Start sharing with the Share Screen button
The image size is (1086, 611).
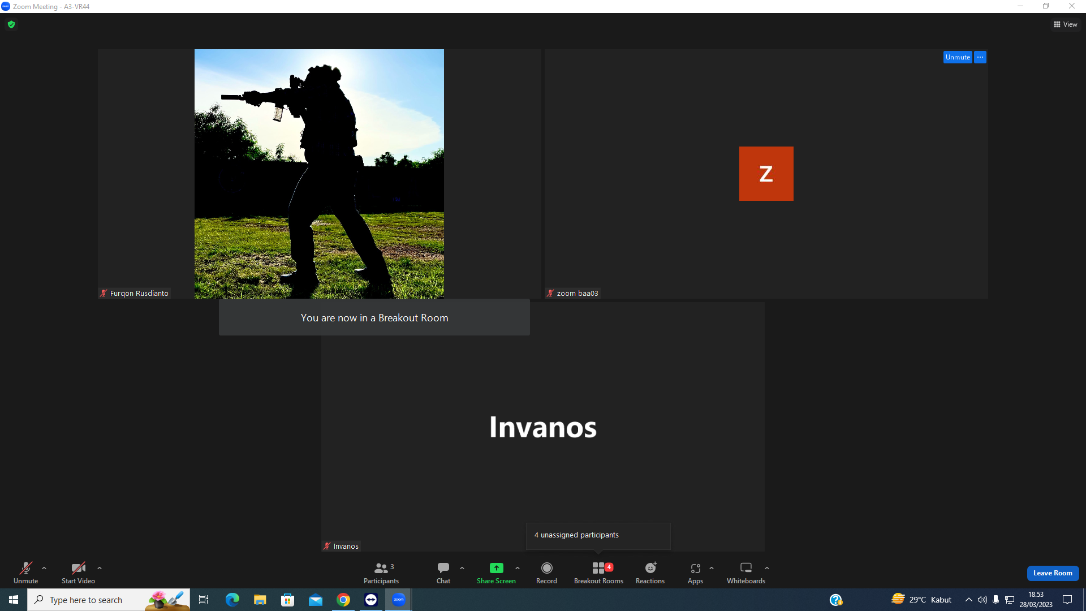tap(496, 573)
